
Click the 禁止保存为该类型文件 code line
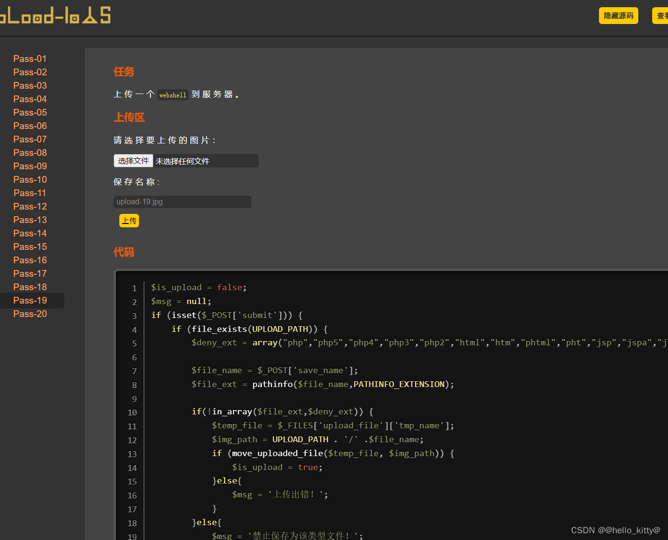point(288,536)
